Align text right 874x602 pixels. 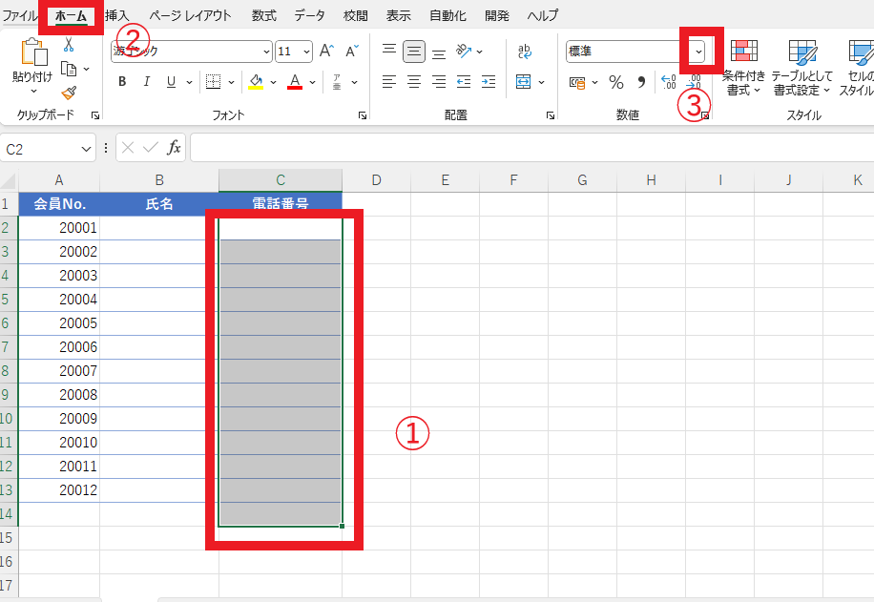coord(439,82)
